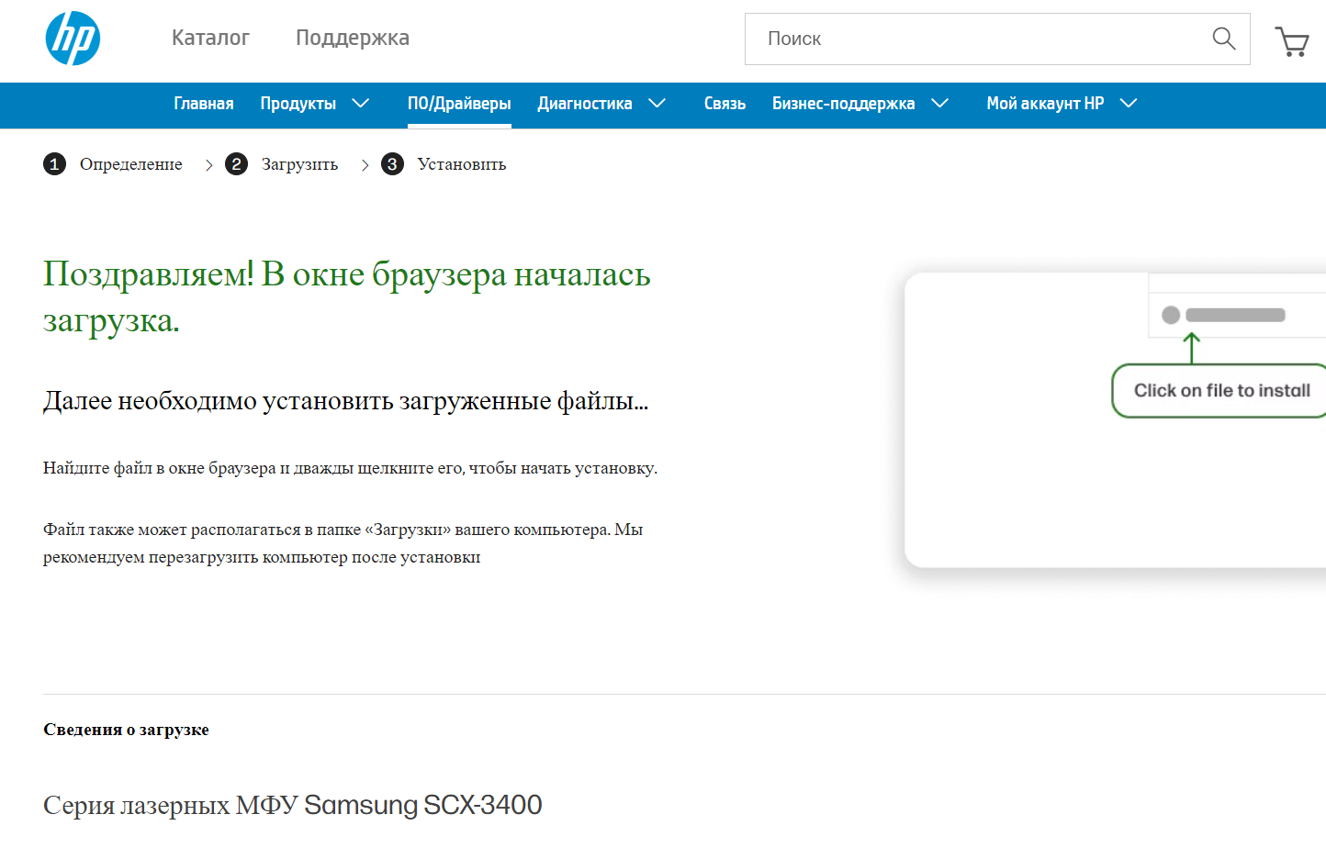Go to Главная in the blue navbar
Viewport: 1326px width, 848px height.
[204, 104]
